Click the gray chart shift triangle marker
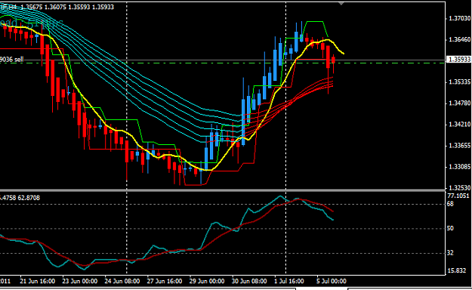The height and width of the screenshot is (290, 472). click(x=341, y=4)
